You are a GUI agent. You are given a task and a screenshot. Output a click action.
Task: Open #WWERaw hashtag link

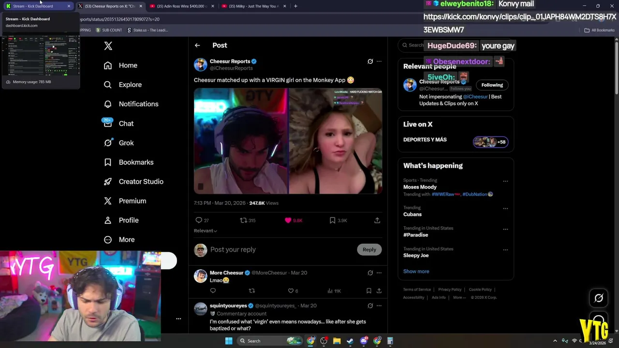pos(446,194)
